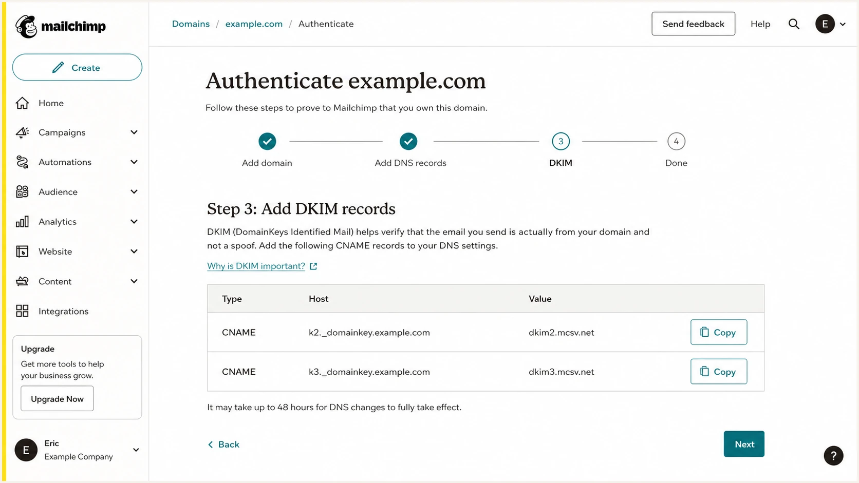Click Eric's avatar in sidebar footer
The width and height of the screenshot is (859, 483).
[x=26, y=450]
